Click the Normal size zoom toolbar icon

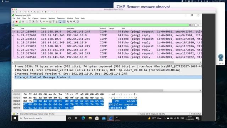[74, 22]
